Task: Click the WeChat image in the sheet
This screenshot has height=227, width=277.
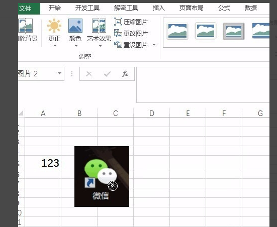Action: click(102, 176)
